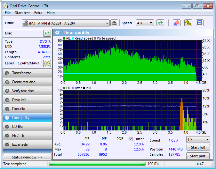Refresh the speed list icon

coord(160,23)
